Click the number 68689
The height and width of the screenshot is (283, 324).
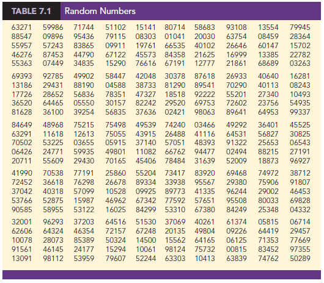[268, 63]
